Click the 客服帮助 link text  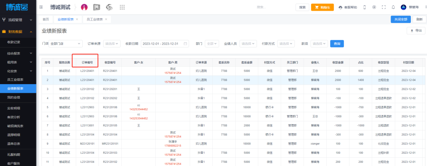(351, 8)
